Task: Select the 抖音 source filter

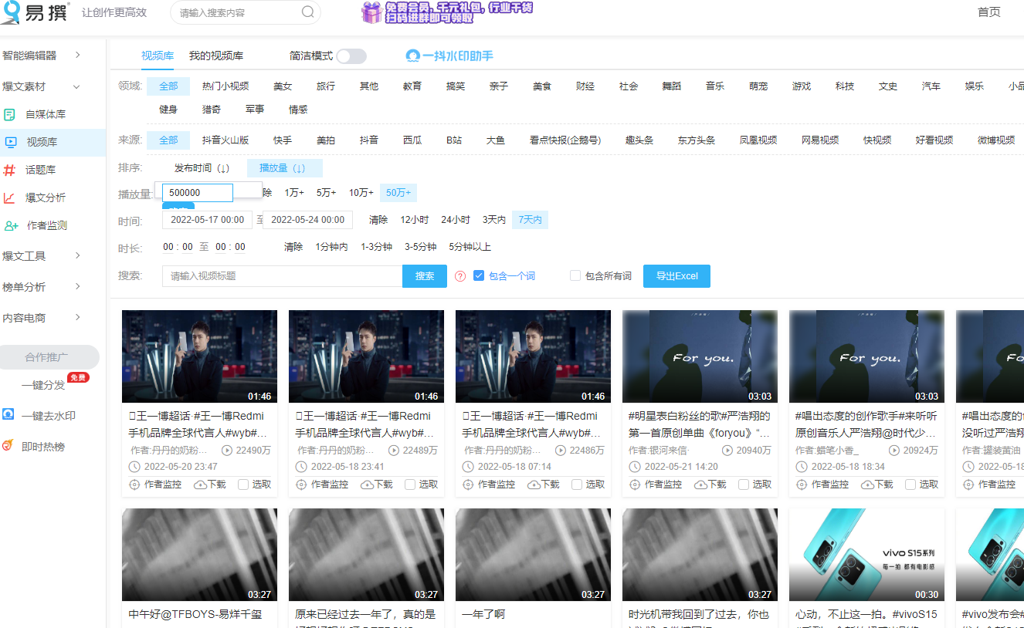Action: click(x=369, y=140)
